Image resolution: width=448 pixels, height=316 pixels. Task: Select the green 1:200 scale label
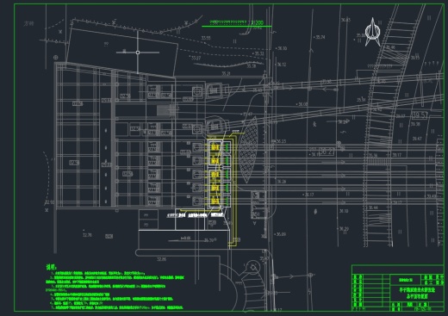(x=257, y=22)
